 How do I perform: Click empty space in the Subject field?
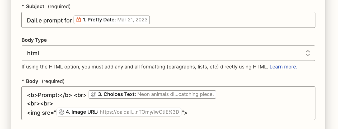232,20
